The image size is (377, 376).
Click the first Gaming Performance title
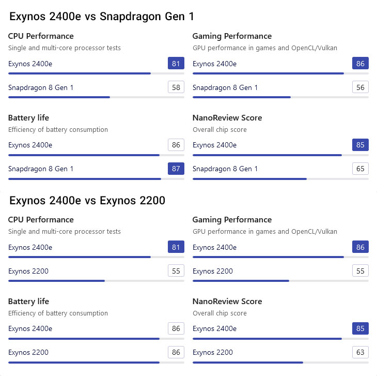[232, 36]
